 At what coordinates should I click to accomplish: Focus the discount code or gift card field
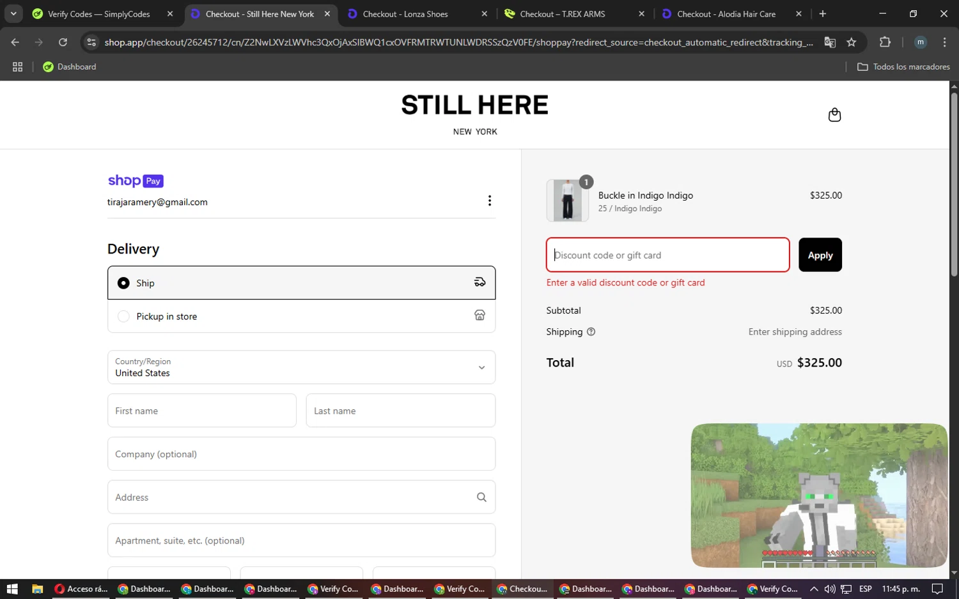coord(667,255)
